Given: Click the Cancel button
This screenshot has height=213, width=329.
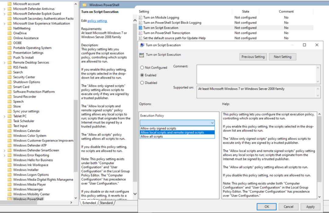Looking at the screenshot, I should [288, 207].
